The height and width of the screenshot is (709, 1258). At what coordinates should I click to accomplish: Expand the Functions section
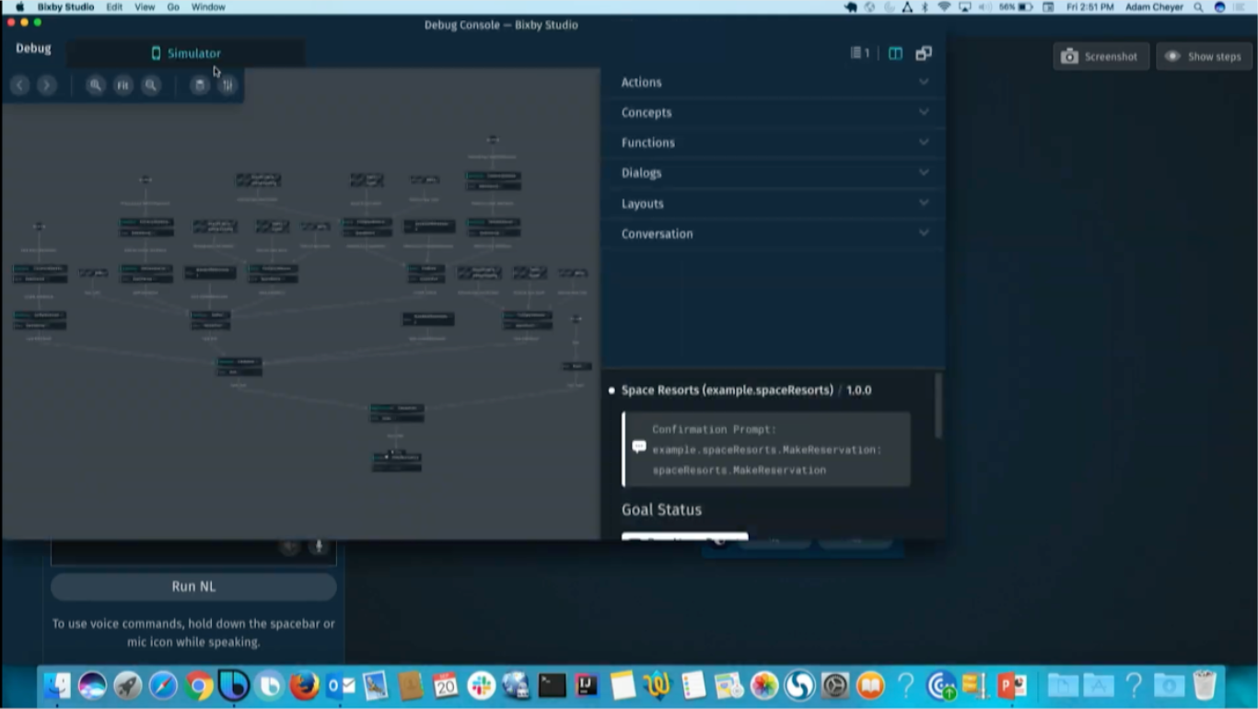(773, 143)
